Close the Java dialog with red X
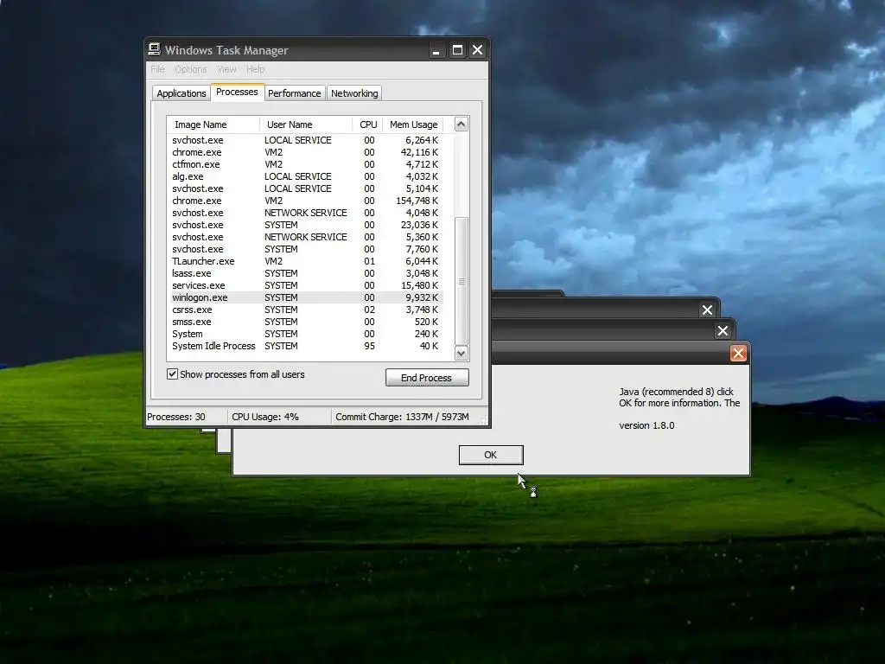Viewport: 885px width, 664px height. (x=738, y=354)
